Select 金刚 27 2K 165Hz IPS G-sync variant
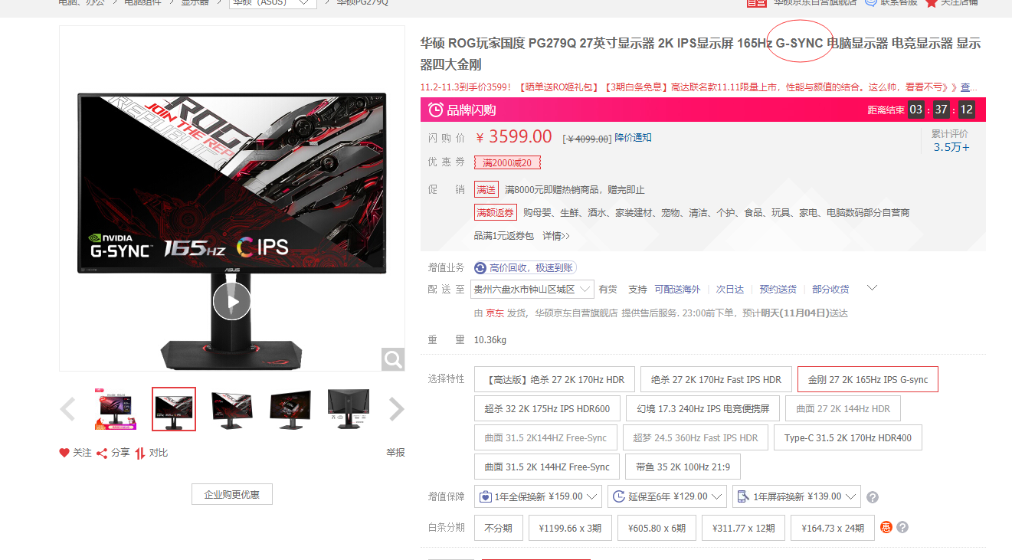The image size is (1012, 560). click(x=868, y=379)
